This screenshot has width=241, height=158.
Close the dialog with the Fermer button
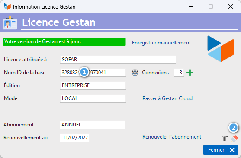(221, 150)
